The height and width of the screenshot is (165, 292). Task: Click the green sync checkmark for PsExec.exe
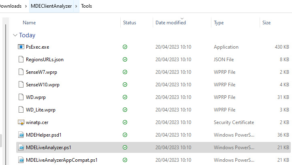coord(125,47)
